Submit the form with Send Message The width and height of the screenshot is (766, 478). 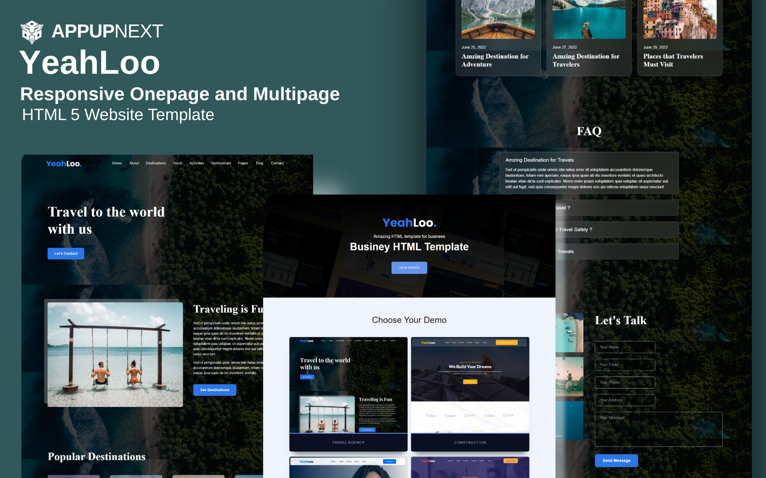click(x=616, y=461)
